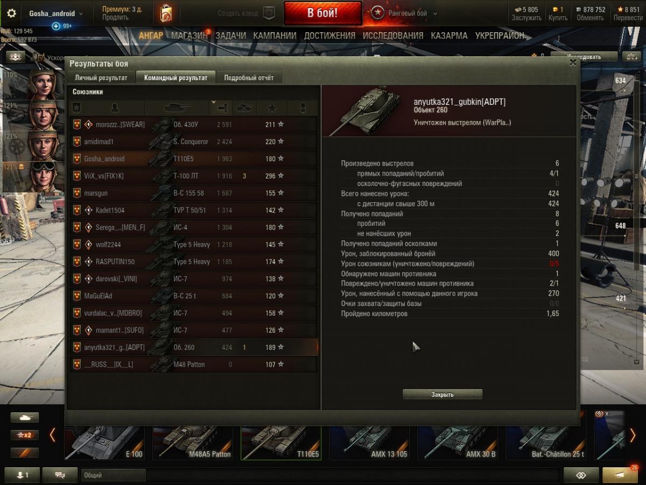Sort allies by damage column icon
The image size is (646, 485).
(x=220, y=108)
